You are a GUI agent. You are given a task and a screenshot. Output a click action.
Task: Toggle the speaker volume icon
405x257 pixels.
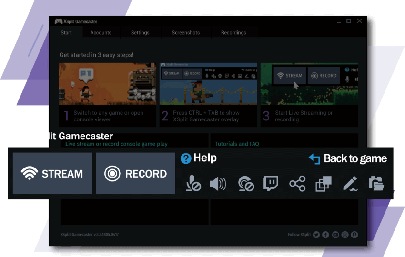(x=218, y=184)
